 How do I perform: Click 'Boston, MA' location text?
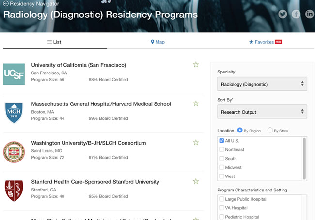click(43, 112)
